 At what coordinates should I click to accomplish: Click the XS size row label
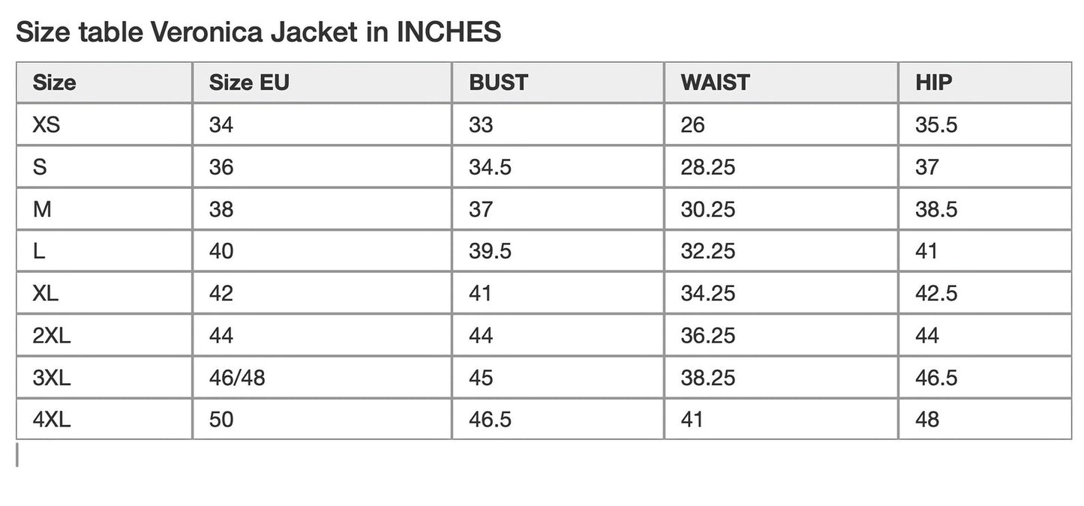(x=46, y=124)
